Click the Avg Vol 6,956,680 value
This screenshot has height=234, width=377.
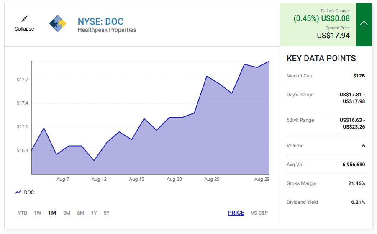tap(354, 165)
